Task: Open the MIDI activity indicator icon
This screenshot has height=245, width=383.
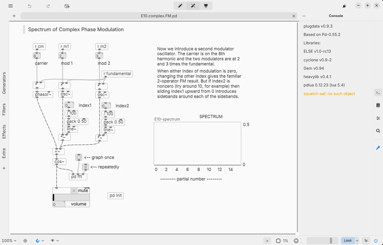Action: pyautogui.click(x=296, y=241)
